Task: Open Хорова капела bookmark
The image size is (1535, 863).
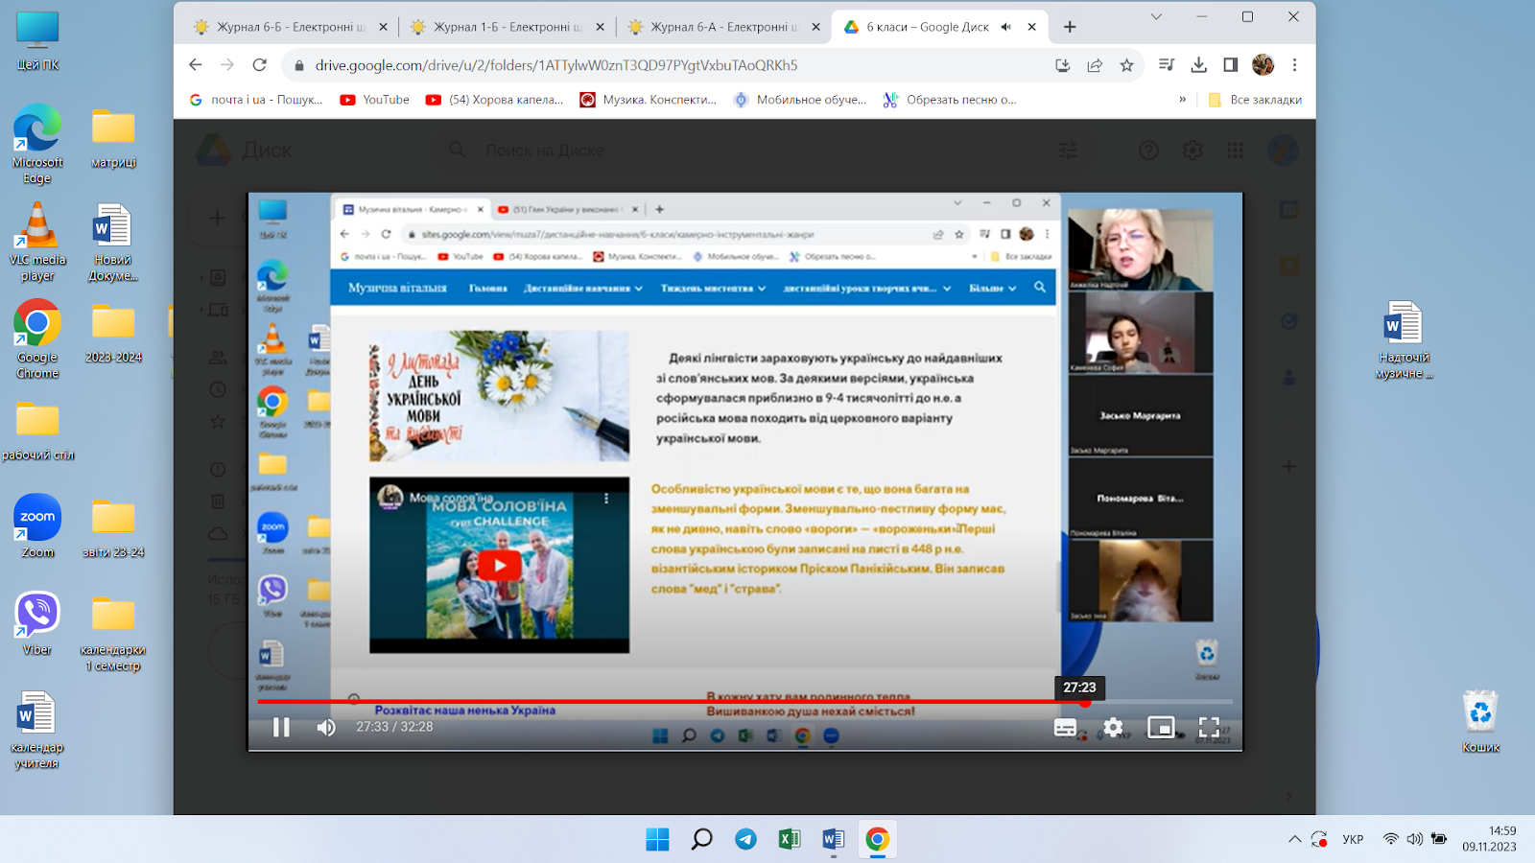Action: (495, 100)
